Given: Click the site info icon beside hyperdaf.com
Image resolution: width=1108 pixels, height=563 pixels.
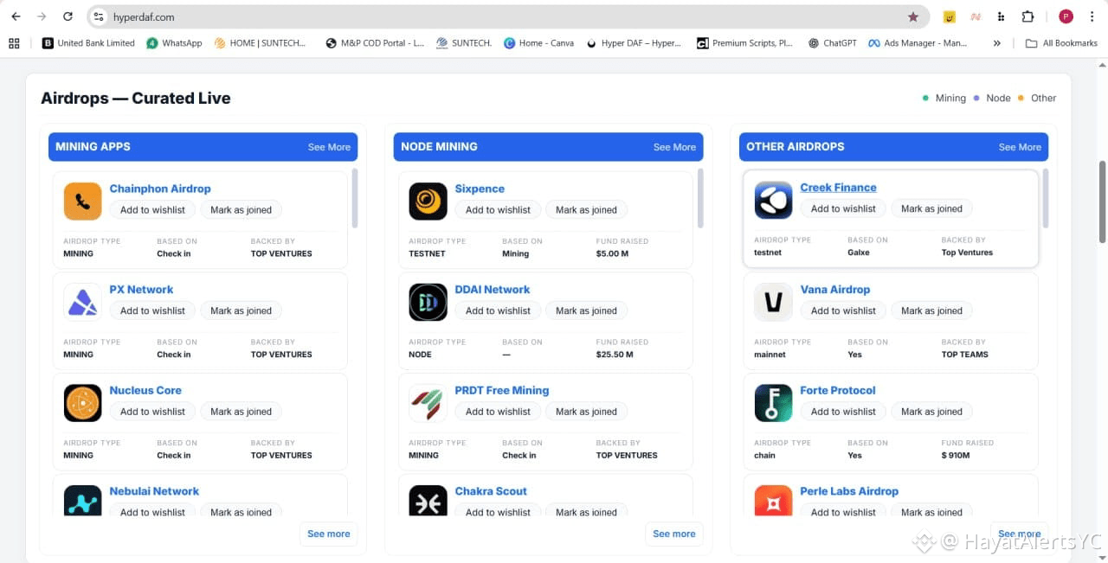Looking at the screenshot, I should pyautogui.click(x=99, y=16).
